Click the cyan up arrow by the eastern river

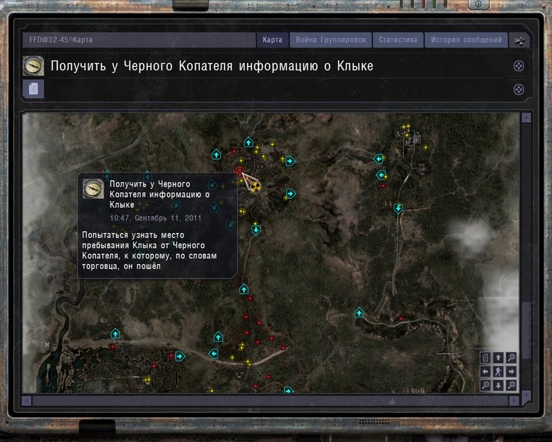point(359,312)
